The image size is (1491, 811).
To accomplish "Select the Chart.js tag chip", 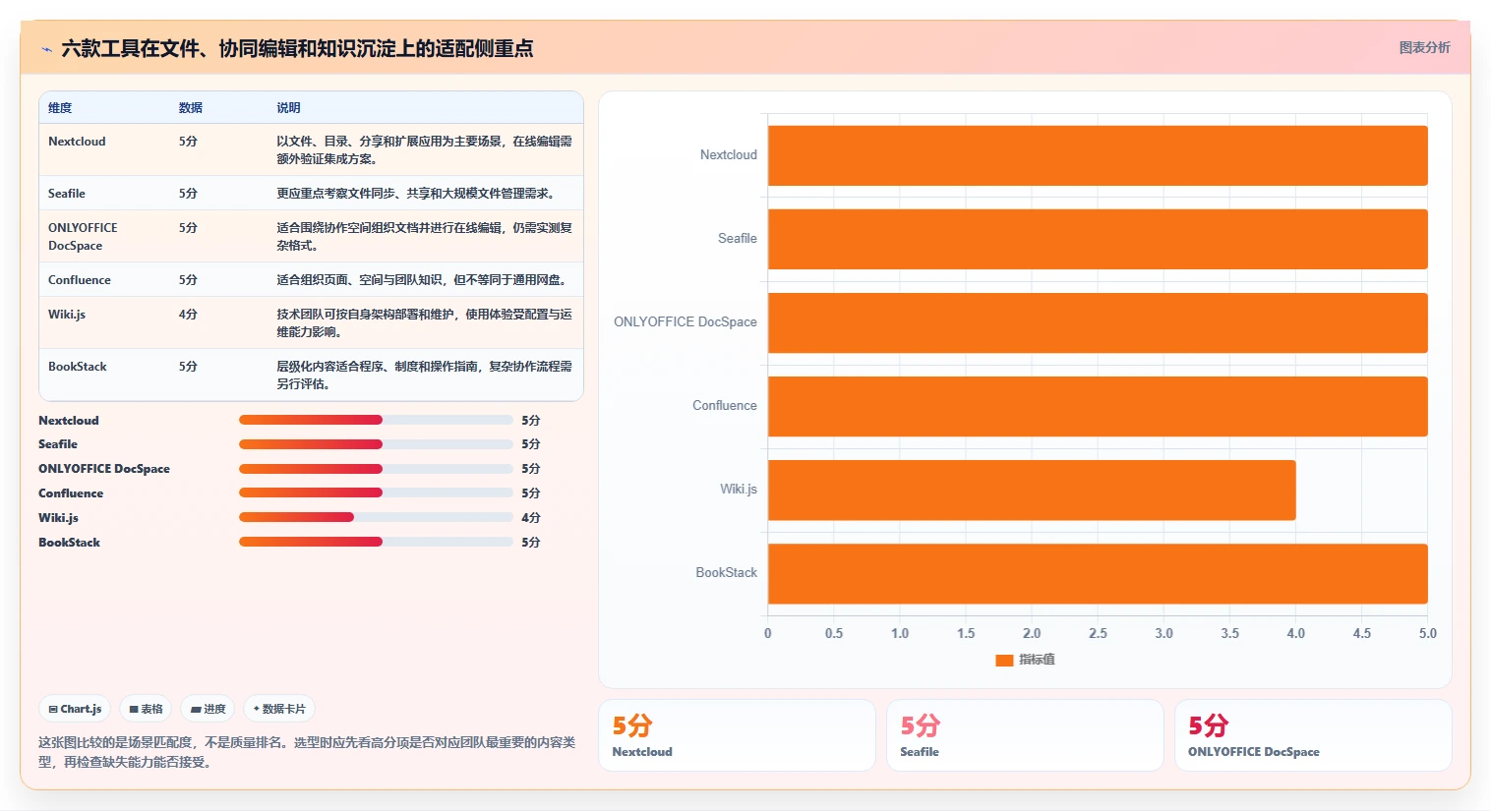I will (x=75, y=709).
